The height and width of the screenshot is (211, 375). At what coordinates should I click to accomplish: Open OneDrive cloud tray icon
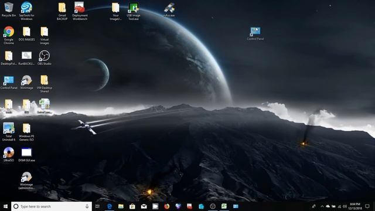(x=328, y=206)
